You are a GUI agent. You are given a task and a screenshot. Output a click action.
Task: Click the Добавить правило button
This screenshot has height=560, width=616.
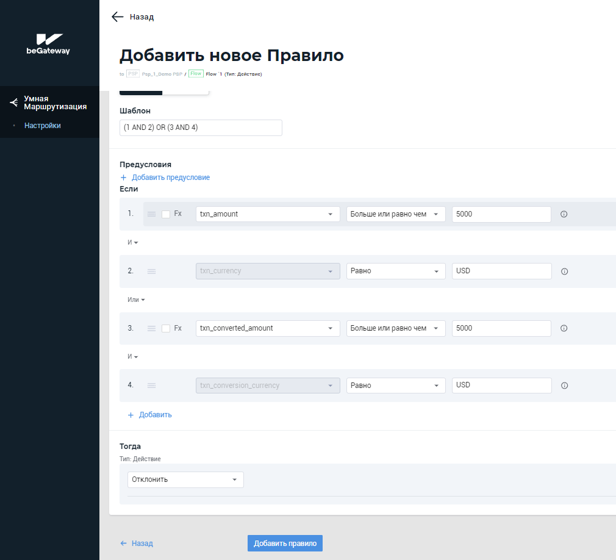pos(285,544)
